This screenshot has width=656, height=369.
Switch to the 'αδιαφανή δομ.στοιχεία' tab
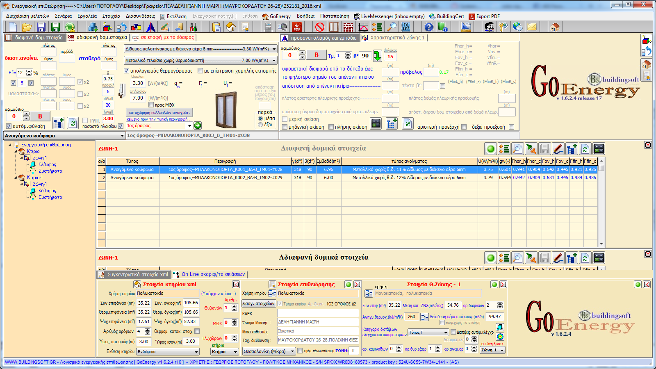(x=98, y=37)
